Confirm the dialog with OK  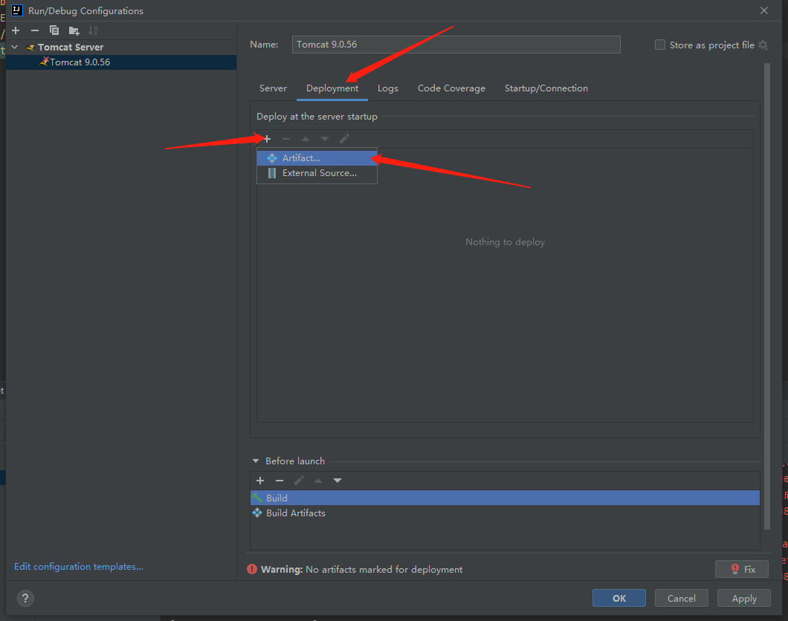pos(619,599)
